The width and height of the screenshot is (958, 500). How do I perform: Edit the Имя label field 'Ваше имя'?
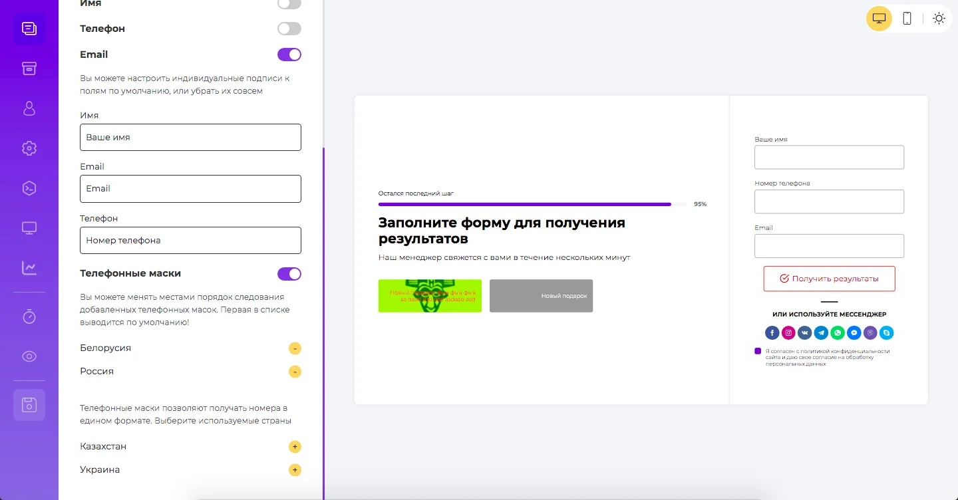tap(190, 137)
